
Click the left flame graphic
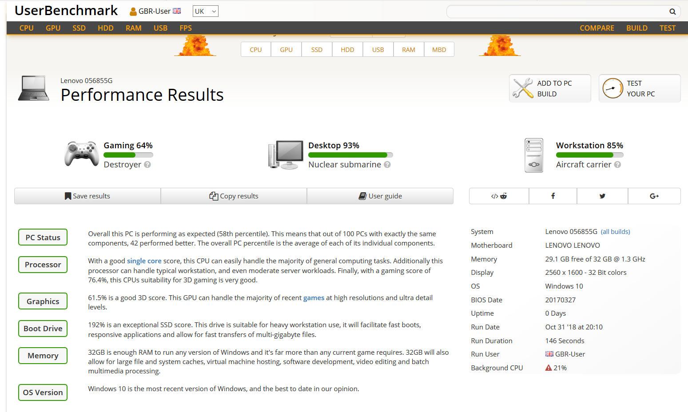point(195,45)
